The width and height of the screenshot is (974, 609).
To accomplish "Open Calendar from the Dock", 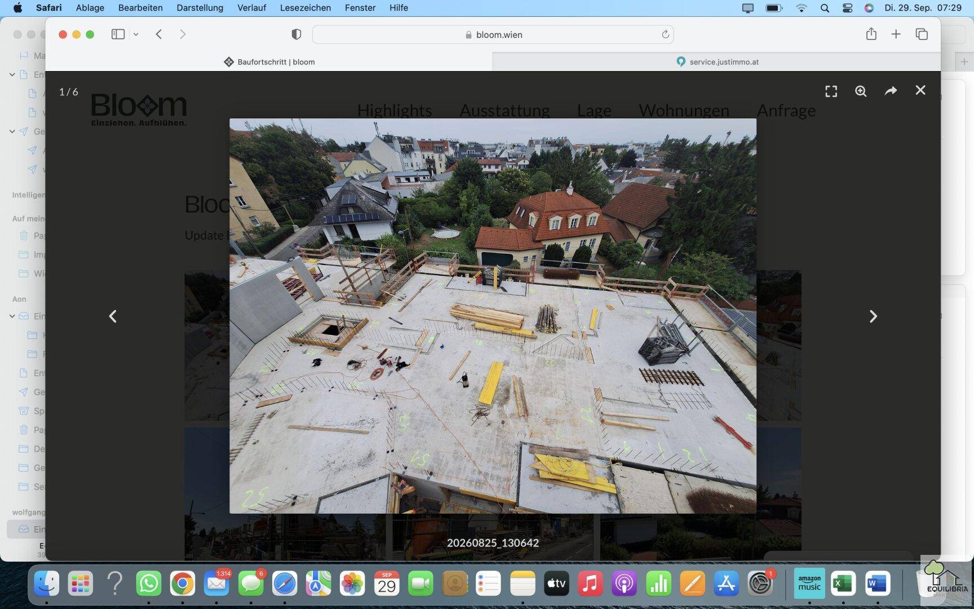I will (x=387, y=584).
